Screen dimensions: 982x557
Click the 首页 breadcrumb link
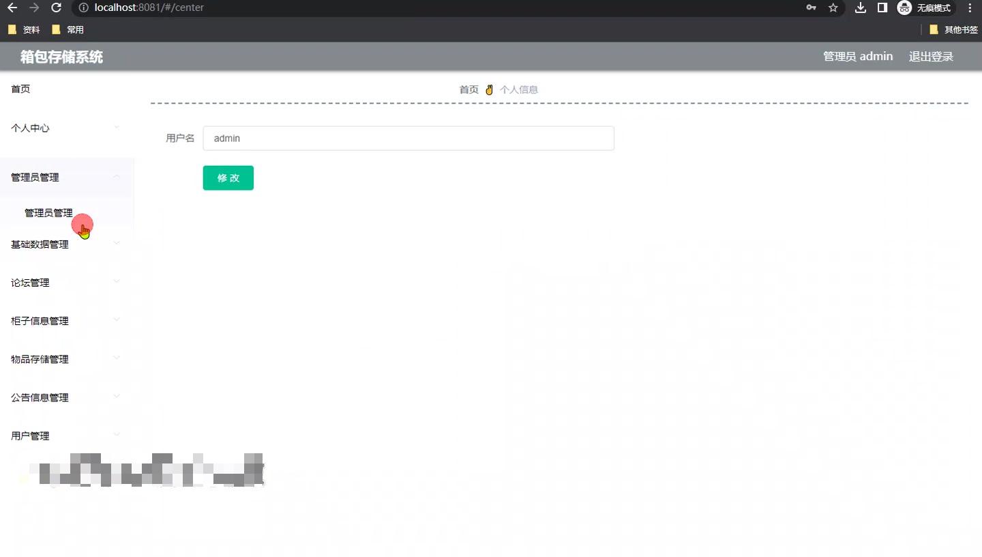(x=468, y=89)
